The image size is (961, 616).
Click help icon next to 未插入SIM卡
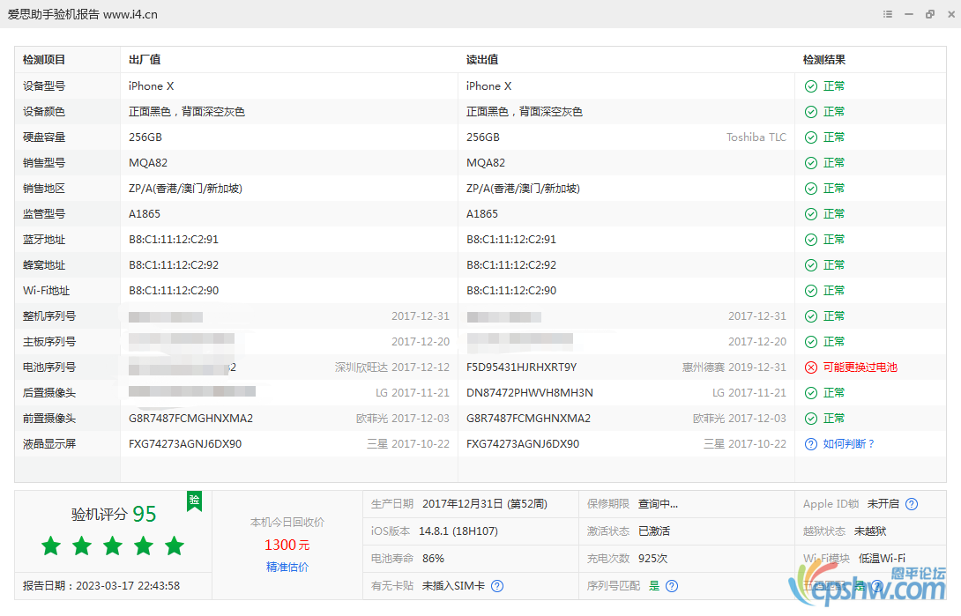pyautogui.click(x=497, y=586)
